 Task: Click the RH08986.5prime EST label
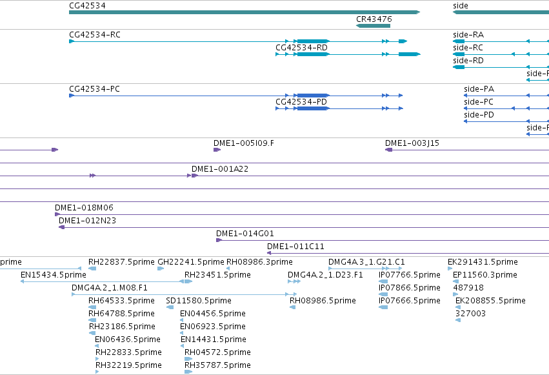323,301
